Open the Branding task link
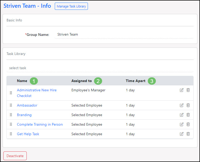200x162 pixels. click(x=24, y=115)
